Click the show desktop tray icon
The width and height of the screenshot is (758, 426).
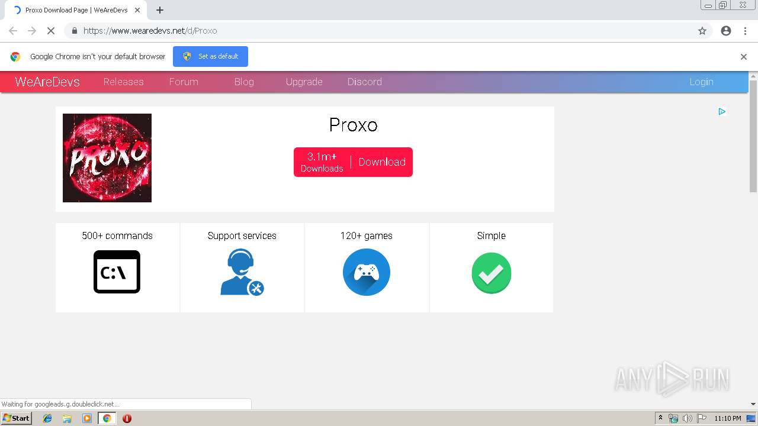[751, 418]
